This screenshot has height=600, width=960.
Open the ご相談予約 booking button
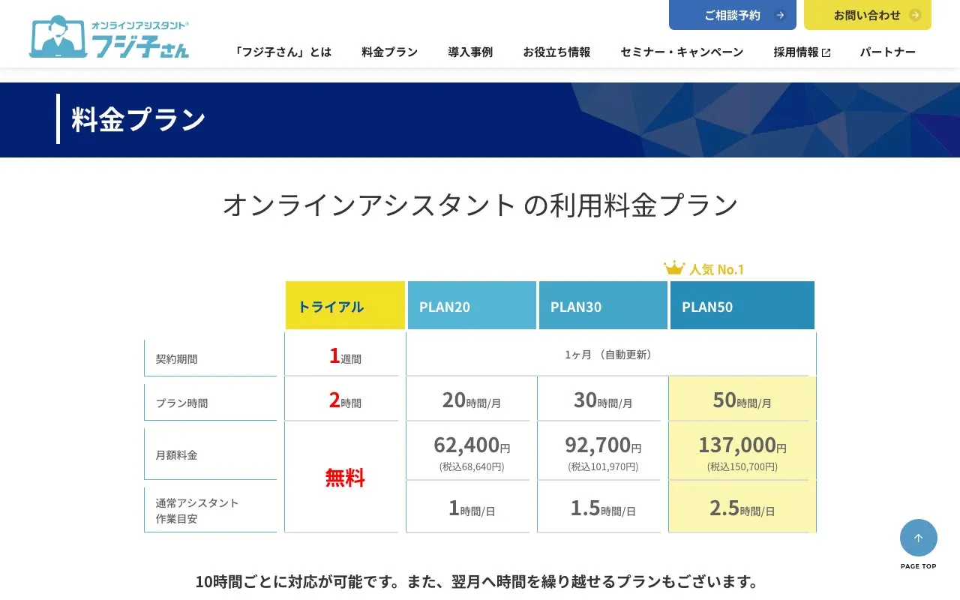pyautogui.click(x=733, y=15)
